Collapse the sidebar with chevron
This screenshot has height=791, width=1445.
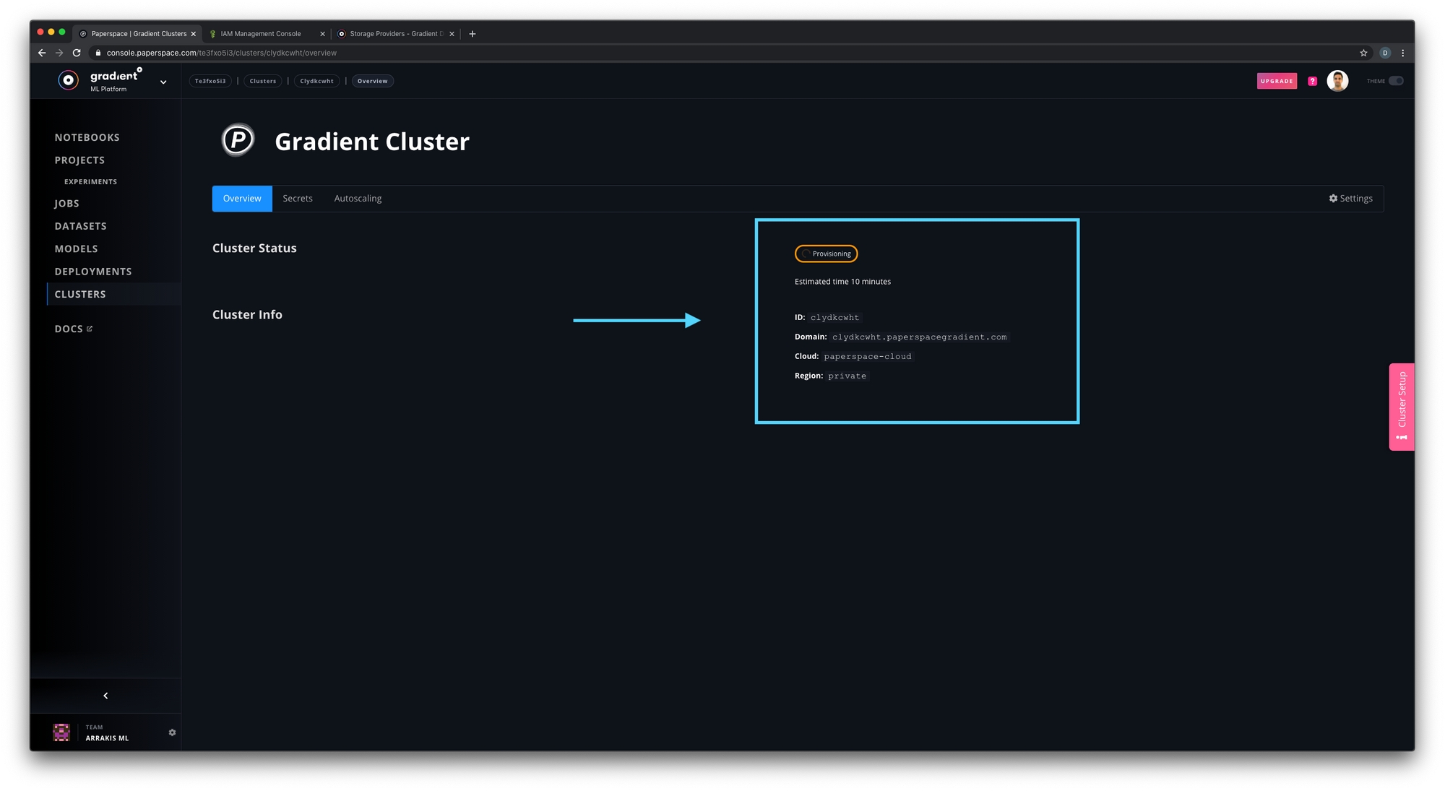point(105,696)
